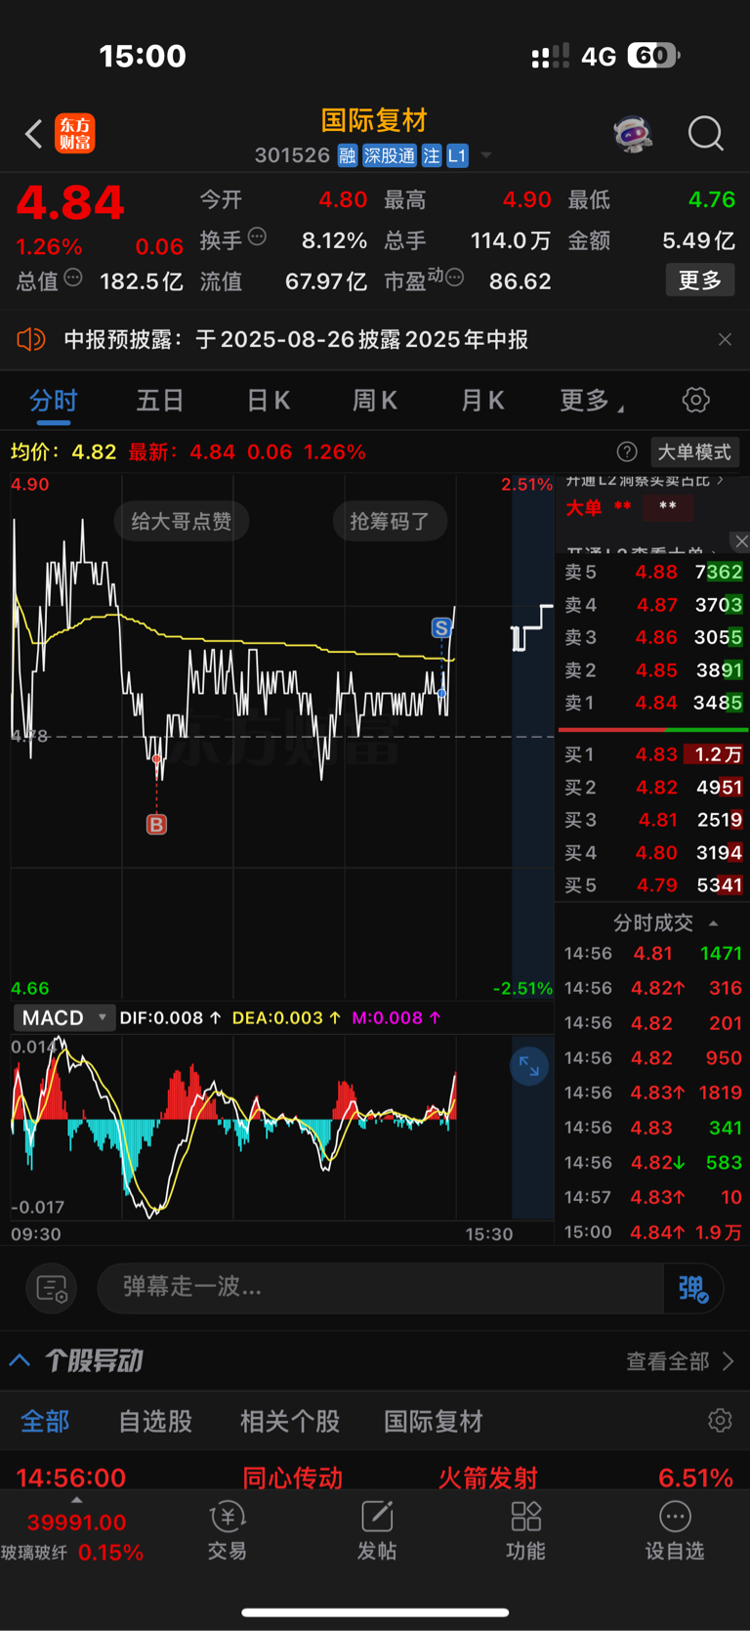Image resolution: width=750 pixels, height=1631 pixels.
Task: Select the 自选股 filter tab
Action: pos(155,1421)
